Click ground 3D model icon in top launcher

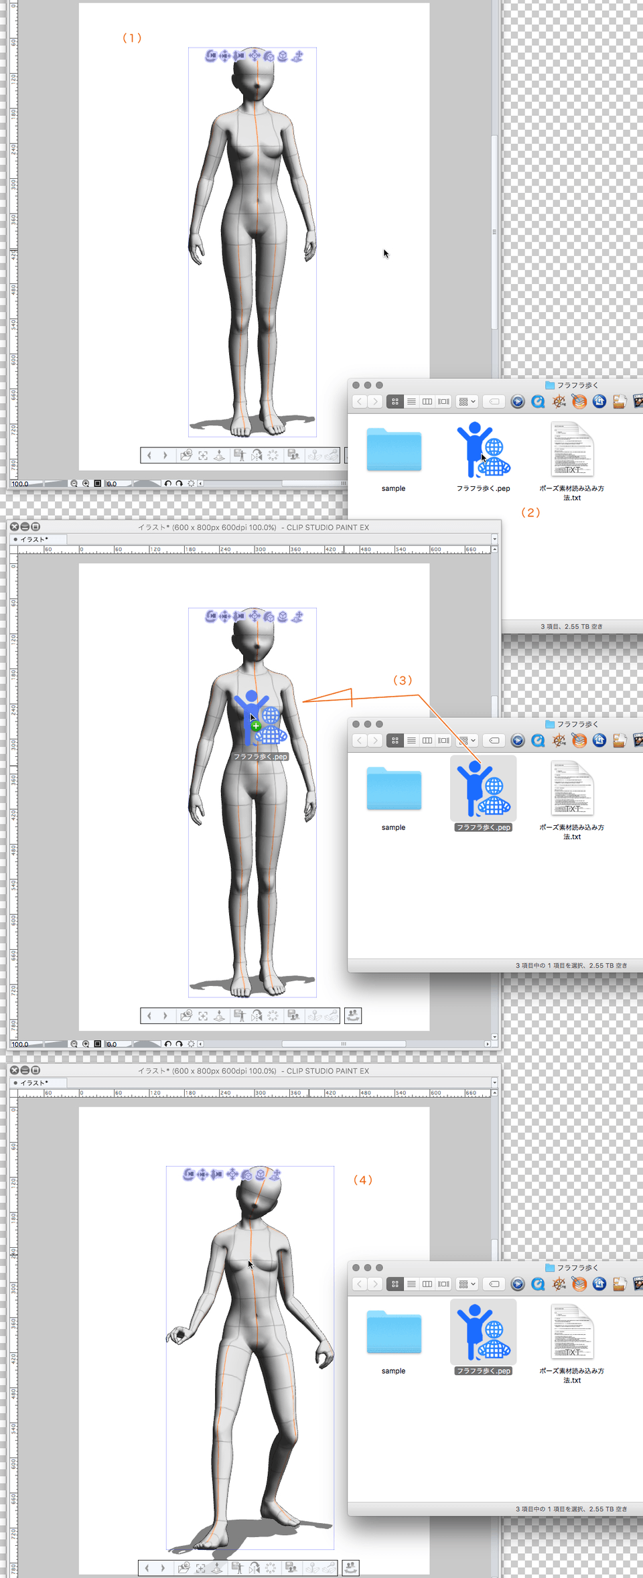pos(219,455)
